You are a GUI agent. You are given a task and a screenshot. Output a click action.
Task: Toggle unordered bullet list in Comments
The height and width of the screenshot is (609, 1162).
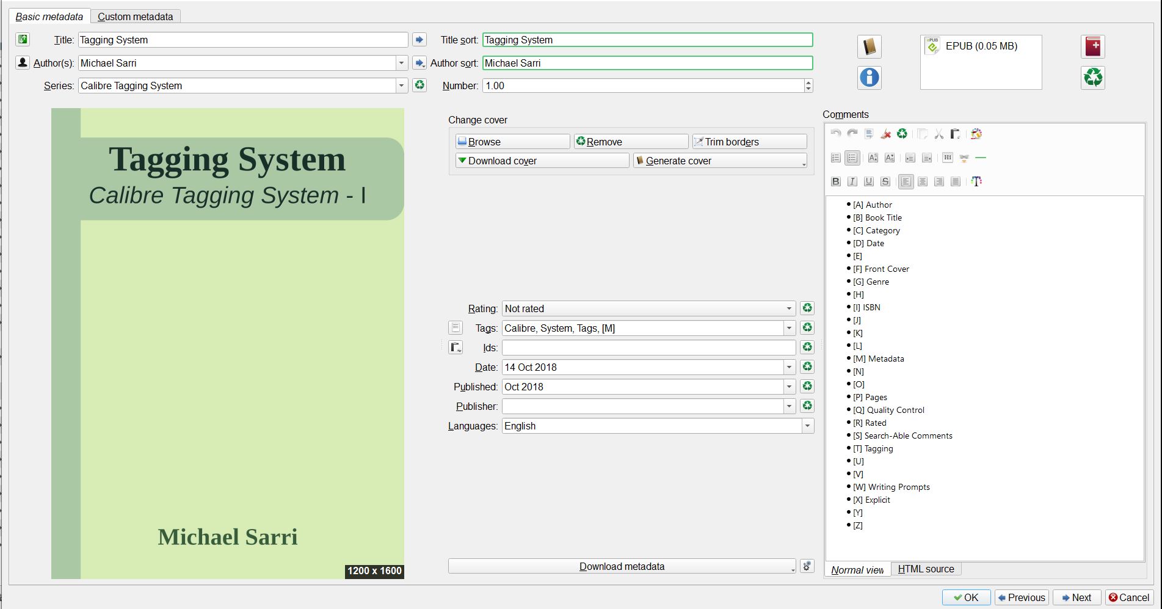tap(852, 158)
